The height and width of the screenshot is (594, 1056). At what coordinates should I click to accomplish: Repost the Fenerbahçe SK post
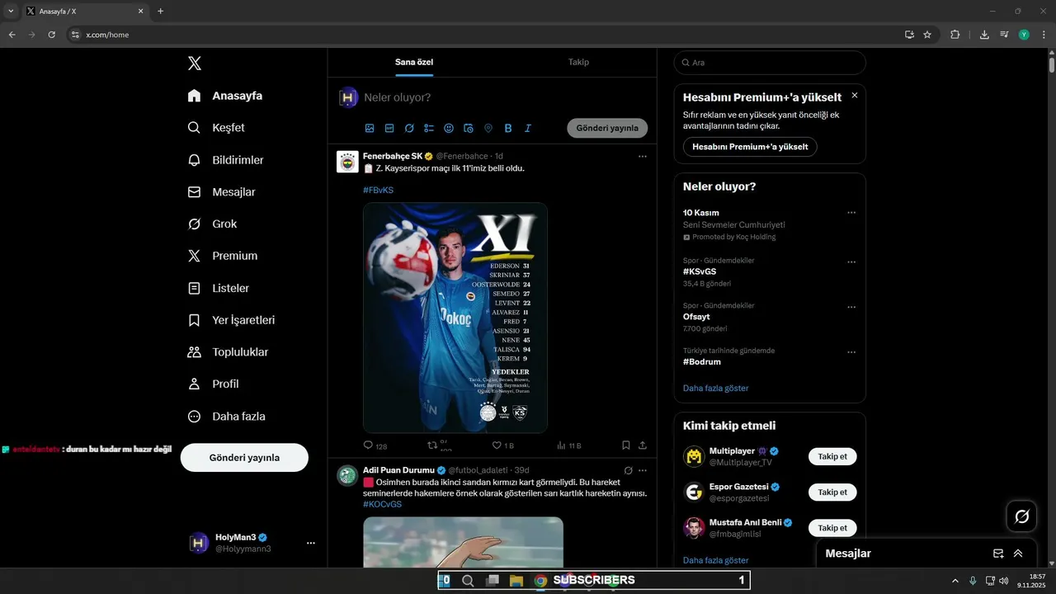pos(432,445)
